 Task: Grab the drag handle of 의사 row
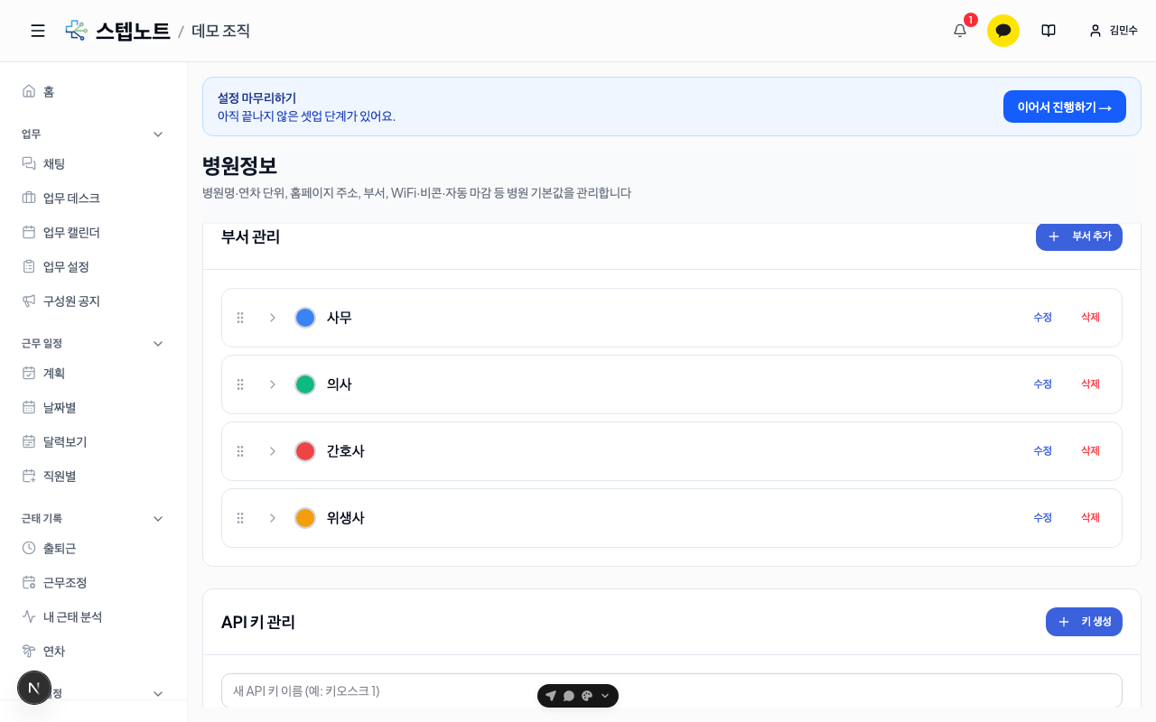(x=240, y=384)
